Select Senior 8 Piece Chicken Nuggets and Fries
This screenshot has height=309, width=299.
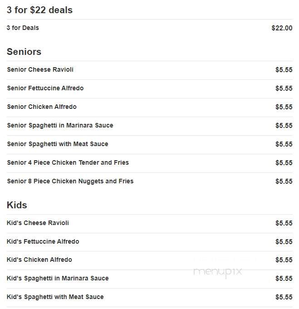pos(70,181)
